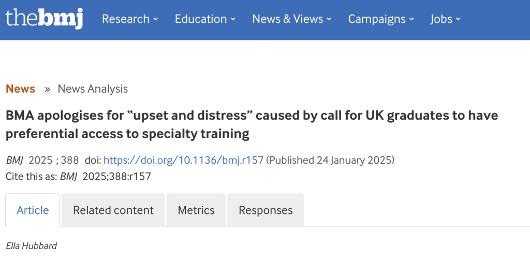This screenshot has height=262, width=530.
Task: Expand the arrow beside News & Views
Action: 329,20
